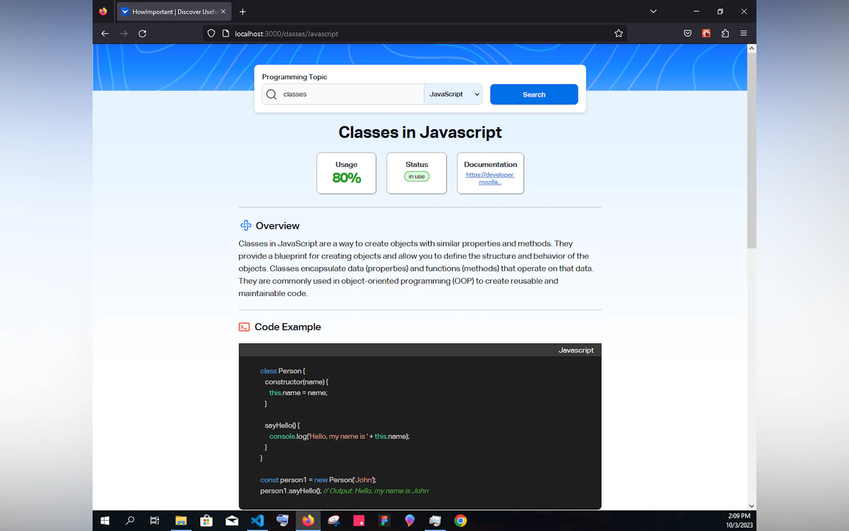Select the HowImportant browser tab
The height and width of the screenshot is (531, 849).
(x=170, y=12)
